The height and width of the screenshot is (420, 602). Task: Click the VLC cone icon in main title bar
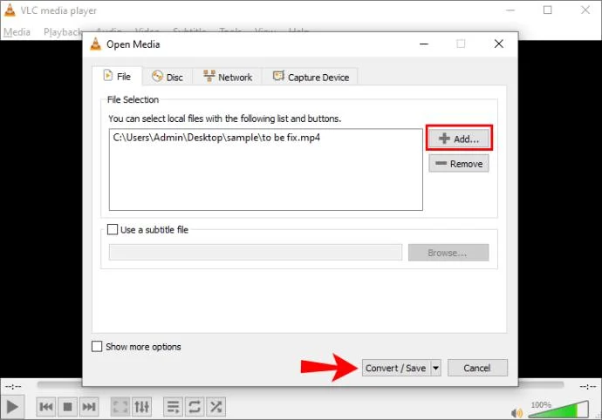tap(10, 10)
